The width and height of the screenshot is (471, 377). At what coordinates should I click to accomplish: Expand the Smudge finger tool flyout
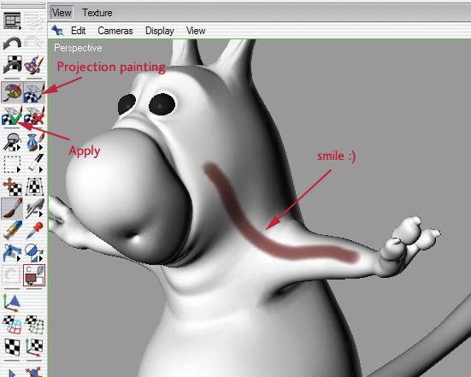41,214
